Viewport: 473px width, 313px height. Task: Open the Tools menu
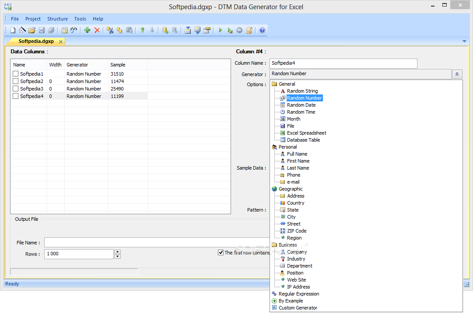[80, 19]
